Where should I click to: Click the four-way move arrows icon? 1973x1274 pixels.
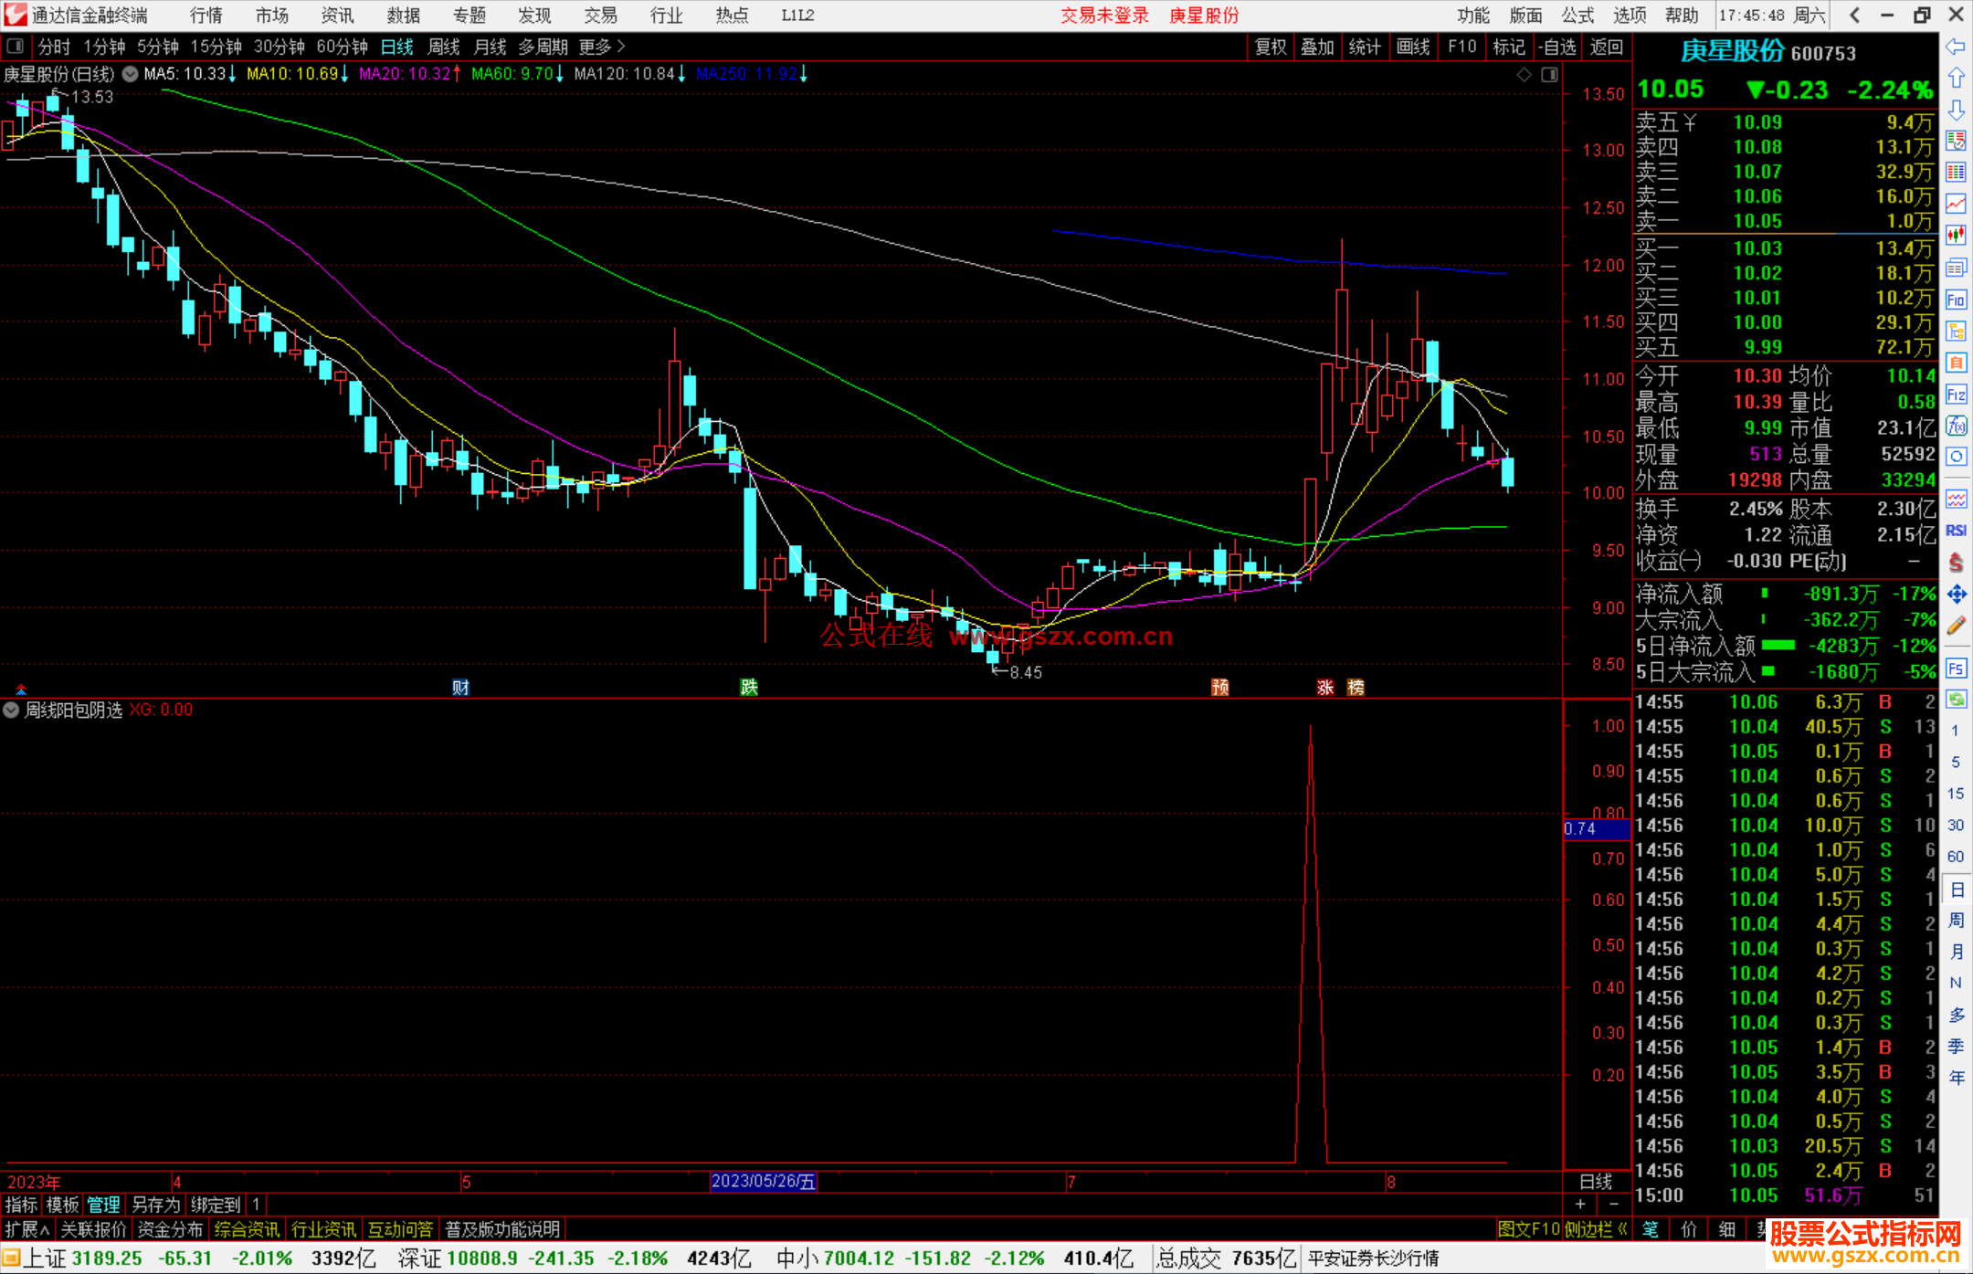pos(1956,595)
